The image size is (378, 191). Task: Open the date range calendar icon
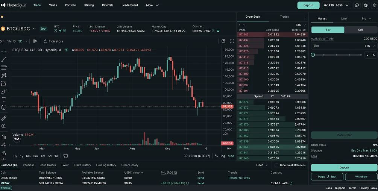[65, 156]
